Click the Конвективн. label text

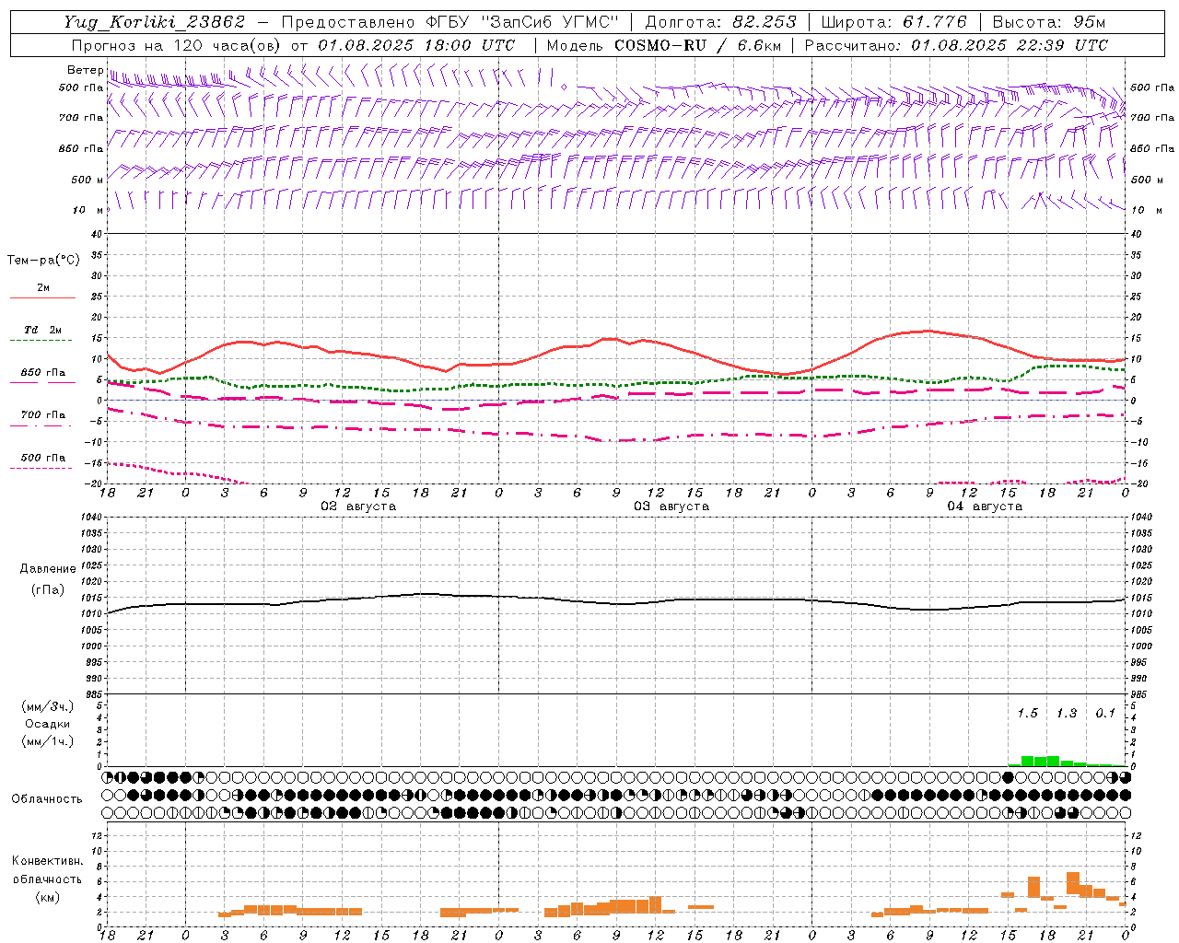click(x=48, y=861)
